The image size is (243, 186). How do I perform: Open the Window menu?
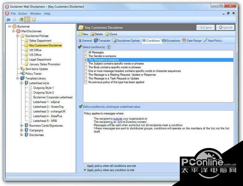pos(35,14)
